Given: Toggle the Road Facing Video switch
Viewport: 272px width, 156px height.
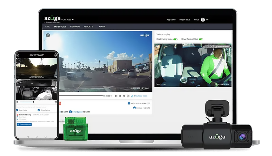Looking at the screenshot, I should point(175,39).
